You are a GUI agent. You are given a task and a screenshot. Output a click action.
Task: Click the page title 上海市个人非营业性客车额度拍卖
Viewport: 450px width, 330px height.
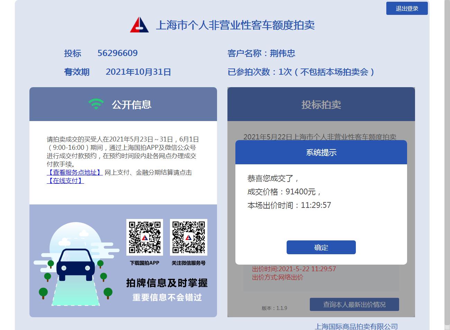click(235, 25)
